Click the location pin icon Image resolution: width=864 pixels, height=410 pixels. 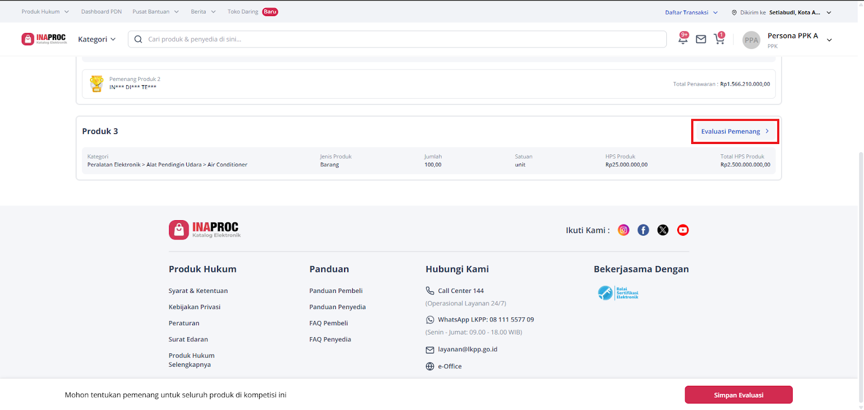tap(734, 12)
